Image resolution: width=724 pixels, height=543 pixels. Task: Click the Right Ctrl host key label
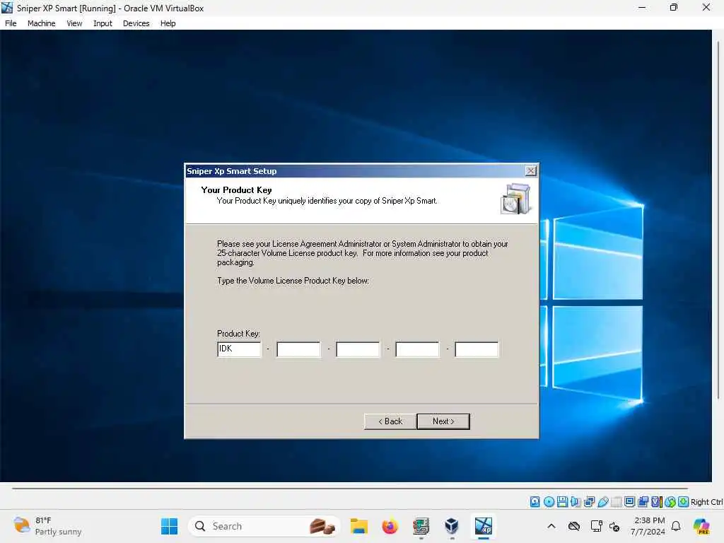[x=706, y=502]
